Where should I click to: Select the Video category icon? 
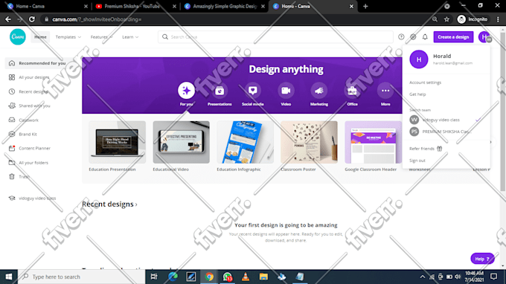(x=286, y=91)
